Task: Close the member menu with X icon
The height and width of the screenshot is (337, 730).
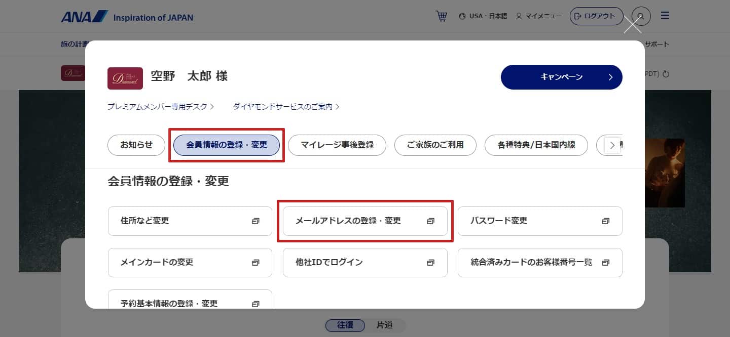Action: click(632, 24)
